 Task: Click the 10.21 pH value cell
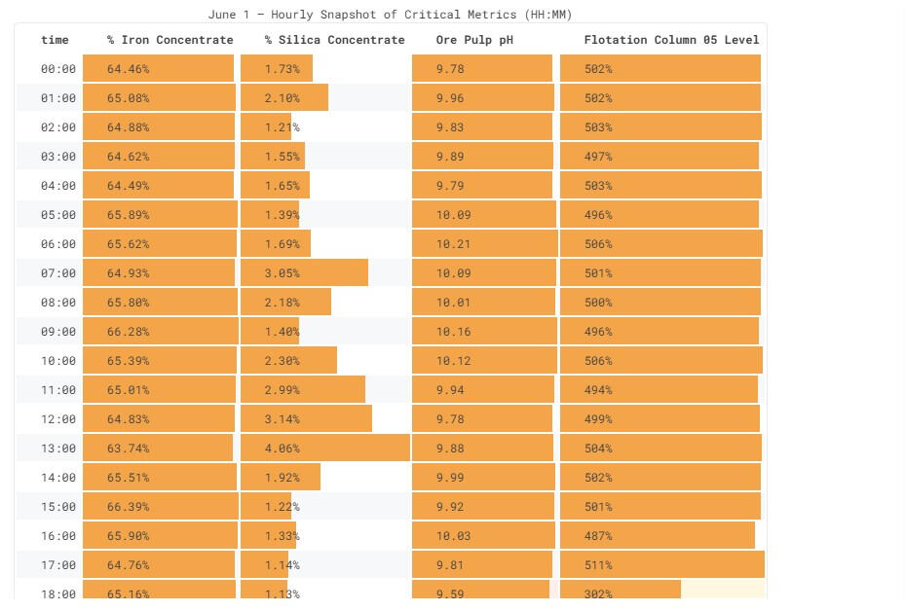click(484, 244)
